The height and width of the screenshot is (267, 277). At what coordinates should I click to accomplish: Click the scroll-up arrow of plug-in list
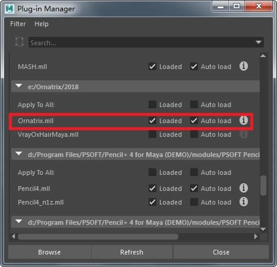click(x=263, y=56)
